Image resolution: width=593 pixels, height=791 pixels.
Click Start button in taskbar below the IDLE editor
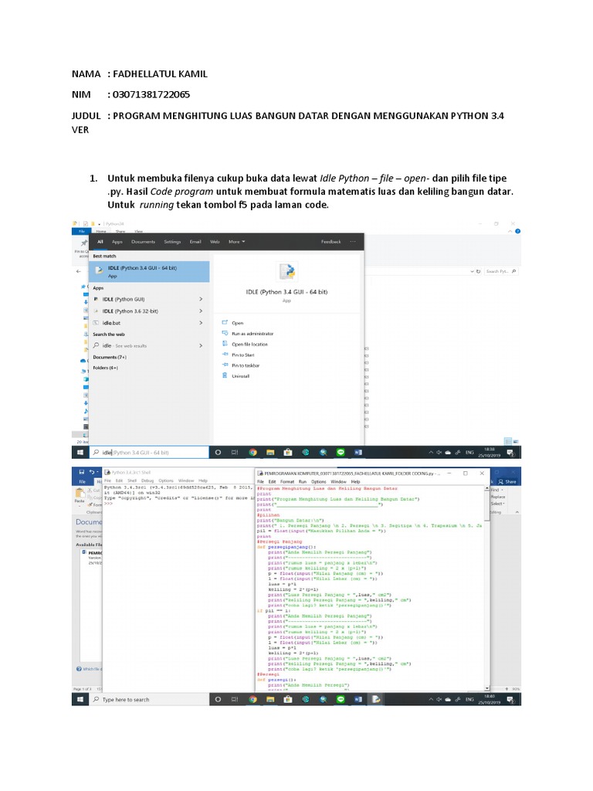[80, 699]
